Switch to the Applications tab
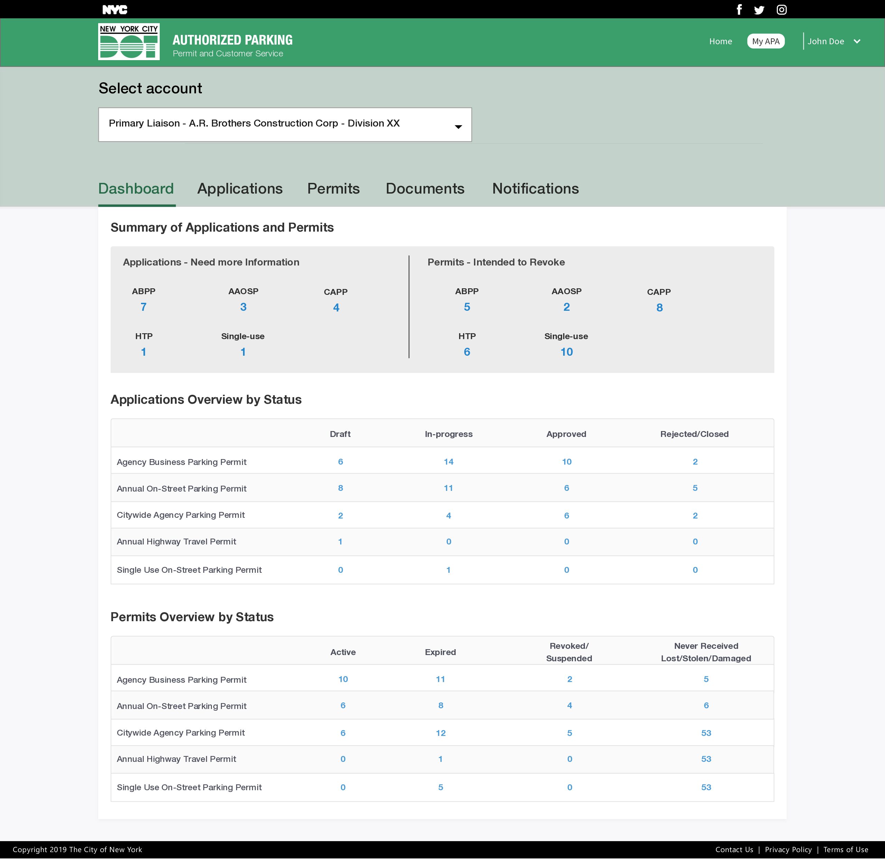The height and width of the screenshot is (859, 885). point(240,189)
